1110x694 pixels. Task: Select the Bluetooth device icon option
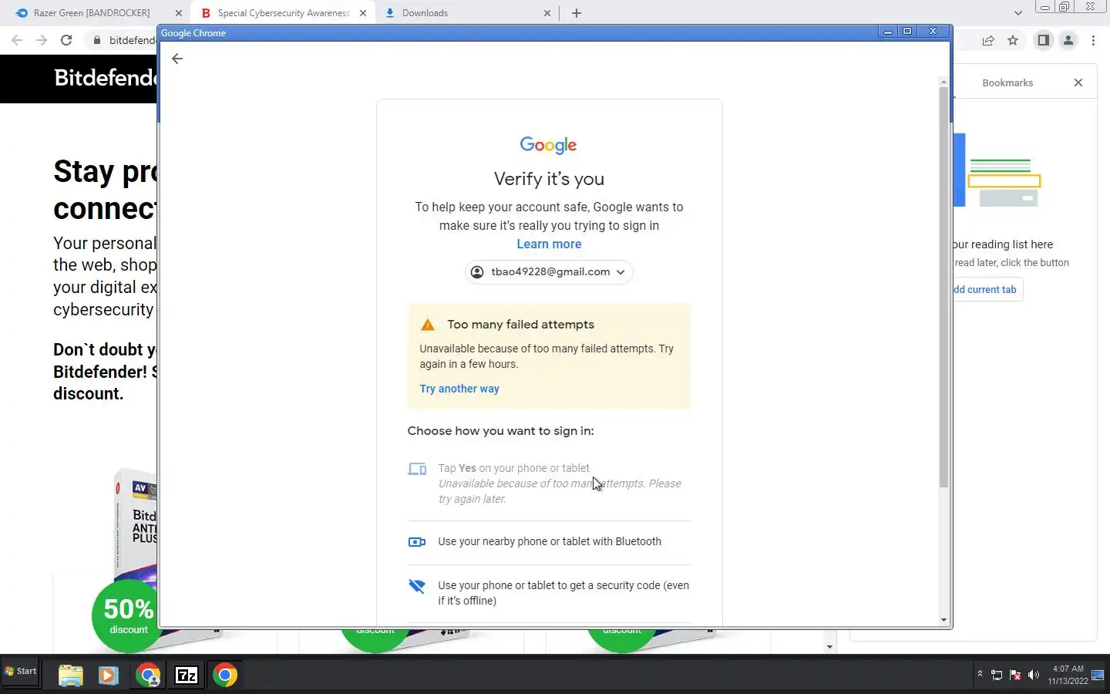(x=417, y=542)
